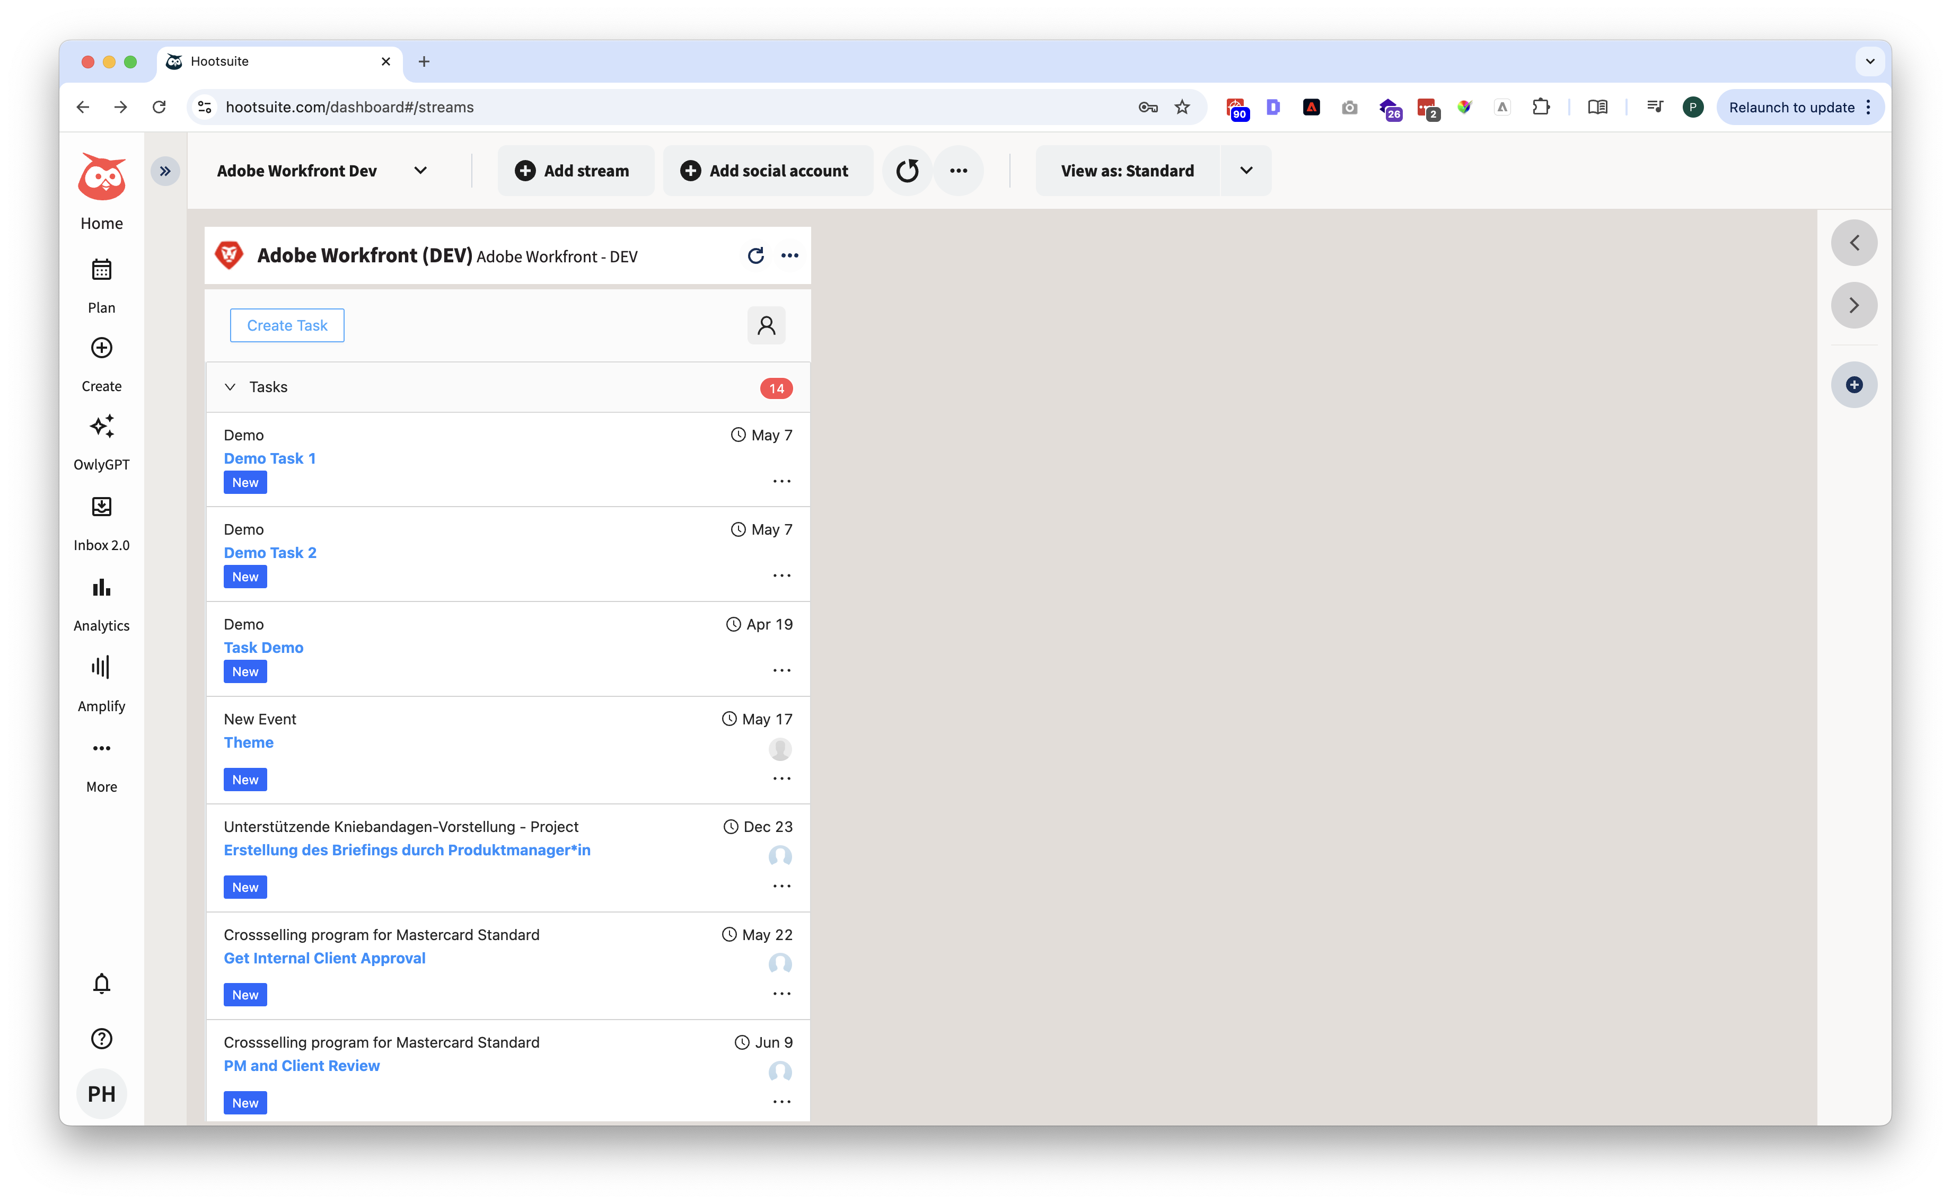Open Get Internal Client Approval link
This screenshot has height=1204, width=1951.
(x=324, y=958)
